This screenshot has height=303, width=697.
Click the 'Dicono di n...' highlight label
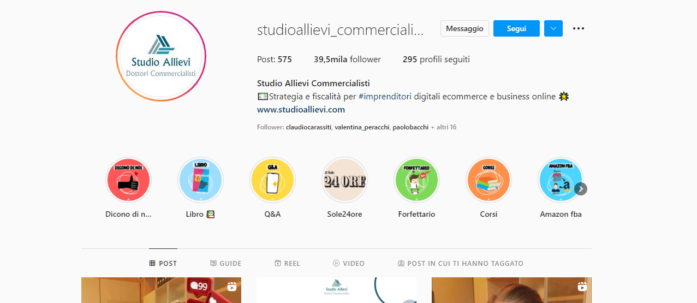pos(128,215)
